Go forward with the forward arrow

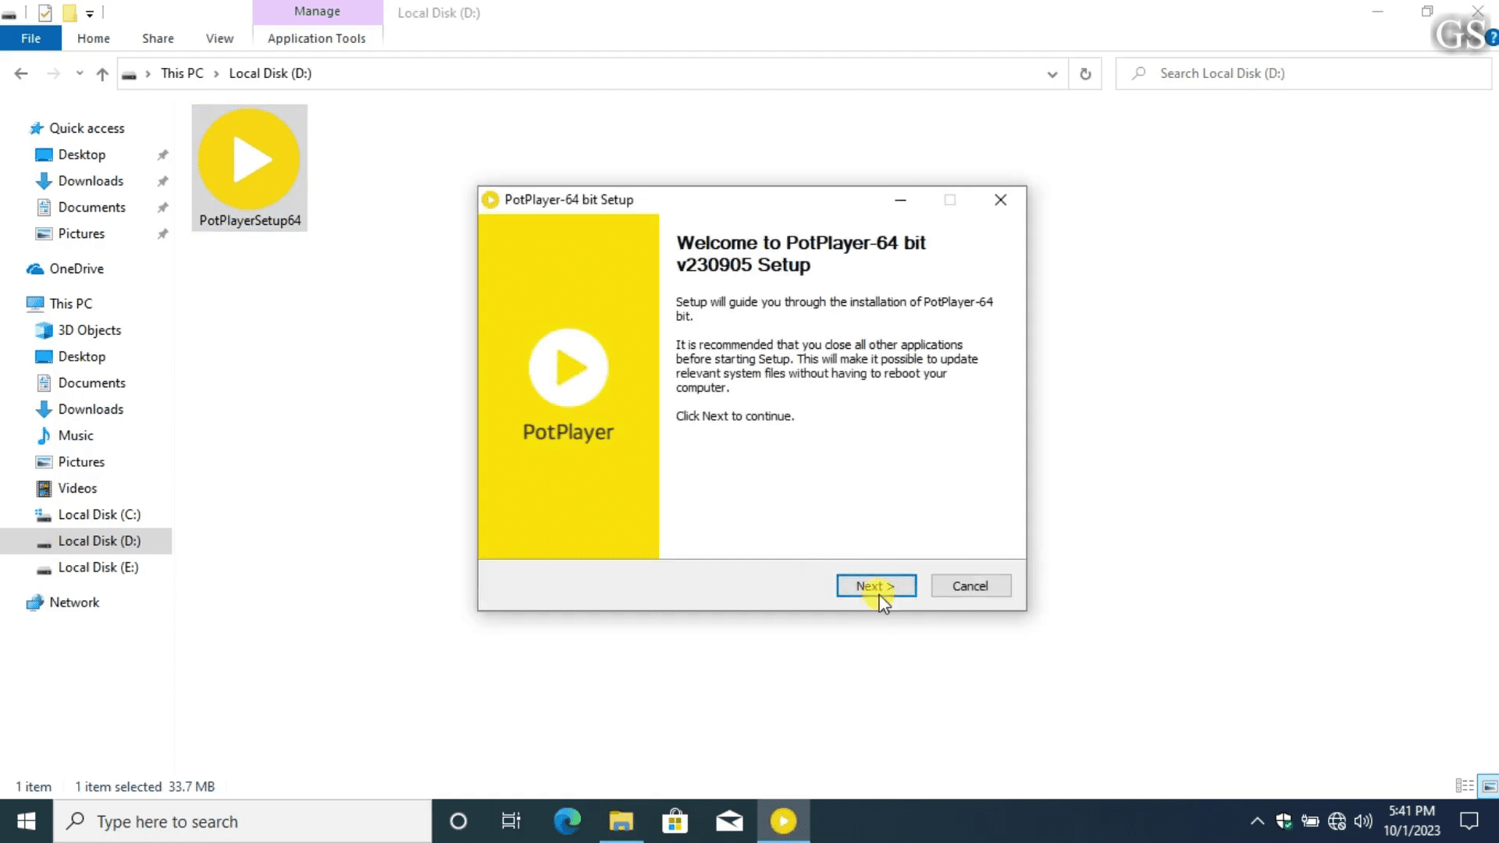pyautogui.click(x=53, y=73)
